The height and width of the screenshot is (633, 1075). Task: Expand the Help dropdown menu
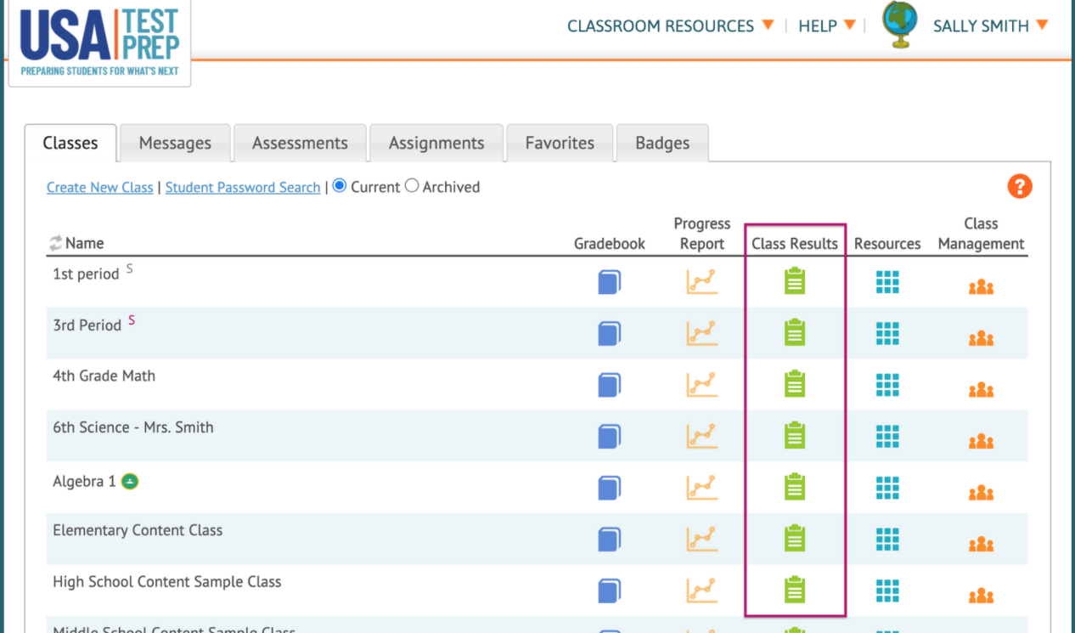826,26
